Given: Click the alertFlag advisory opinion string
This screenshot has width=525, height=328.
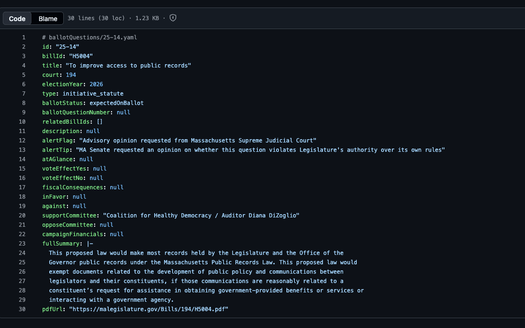Looking at the screenshot, I should [x=197, y=141].
